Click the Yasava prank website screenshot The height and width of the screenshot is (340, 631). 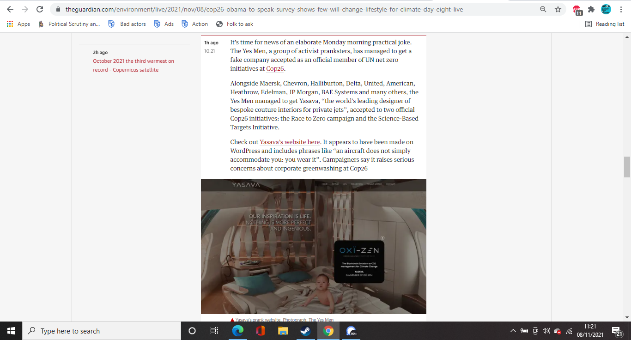(314, 247)
